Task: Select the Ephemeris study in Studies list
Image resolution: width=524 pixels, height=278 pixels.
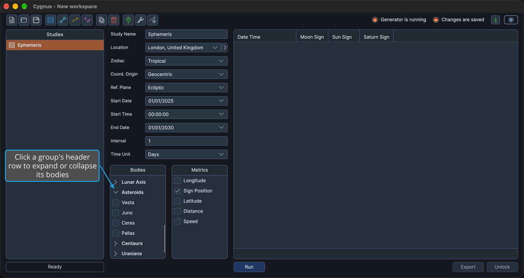Action: pos(55,45)
